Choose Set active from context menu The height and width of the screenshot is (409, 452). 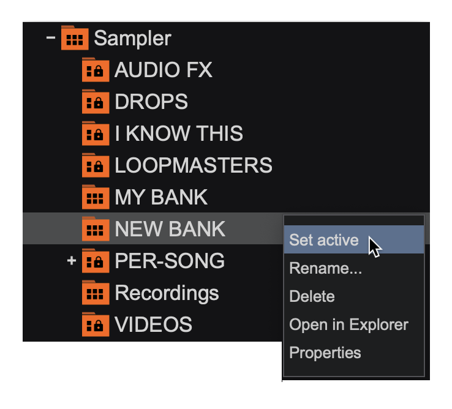324,240
